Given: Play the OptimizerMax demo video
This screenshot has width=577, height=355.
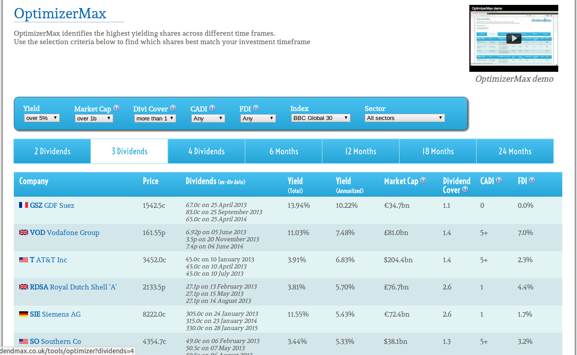Looking at the screenshot, I should tap(514, 38).
